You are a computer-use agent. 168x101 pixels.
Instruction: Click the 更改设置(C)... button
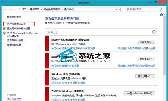click(145, 76)
